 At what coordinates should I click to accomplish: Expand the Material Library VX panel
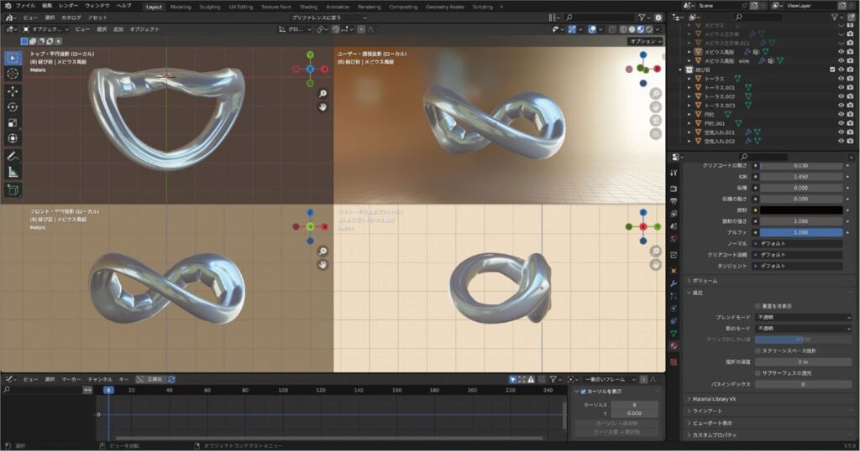click(x=769, y=399)
